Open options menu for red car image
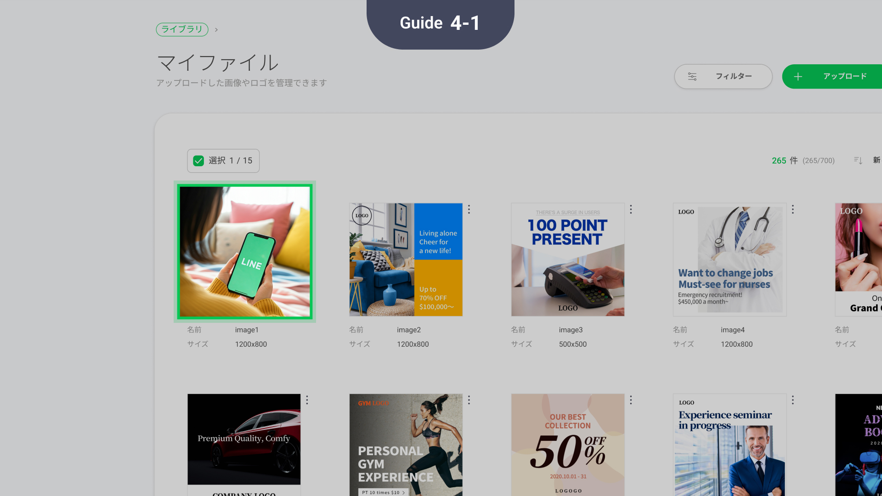The image size is (882, 496). pos(307,400)
